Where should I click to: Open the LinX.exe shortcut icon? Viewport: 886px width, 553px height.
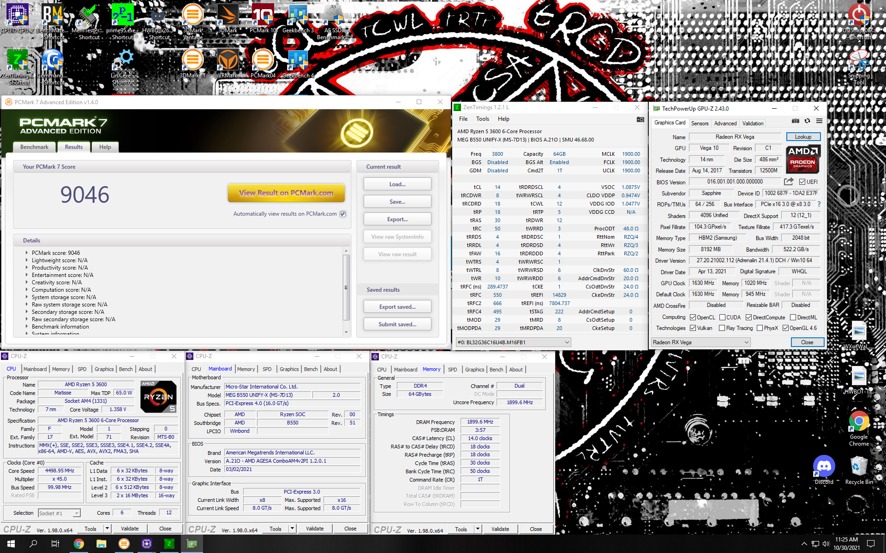123,67
